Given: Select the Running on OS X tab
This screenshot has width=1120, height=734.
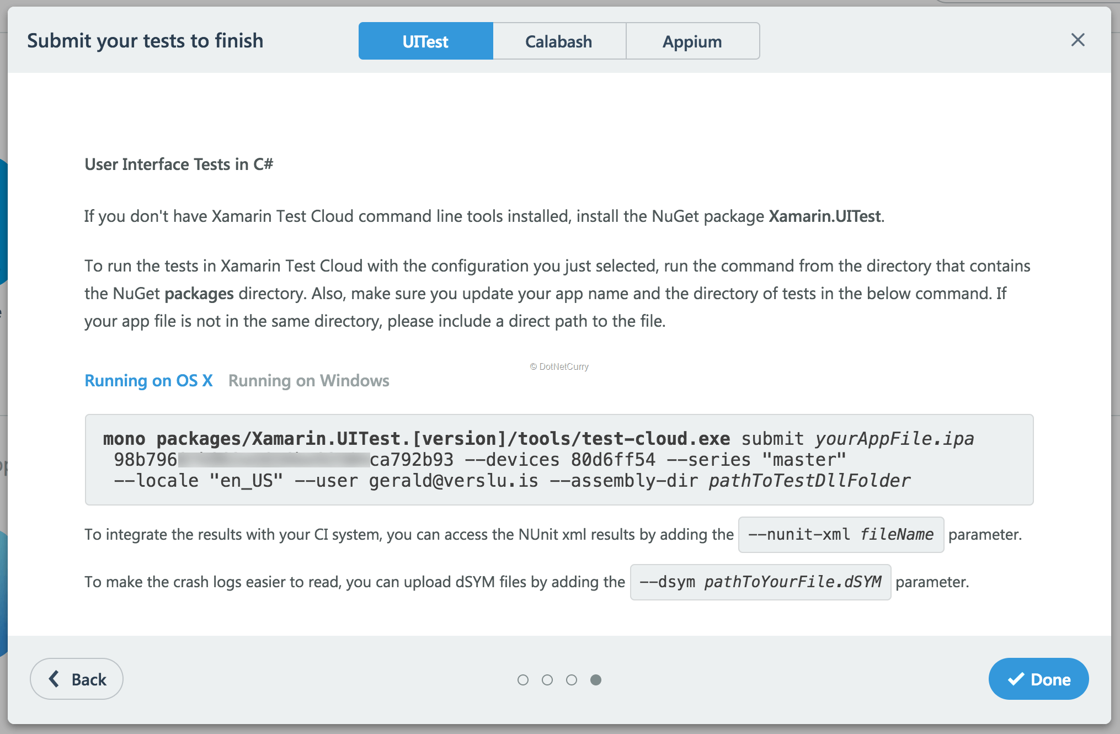Looking at the screenshot, I should [148, 380].
